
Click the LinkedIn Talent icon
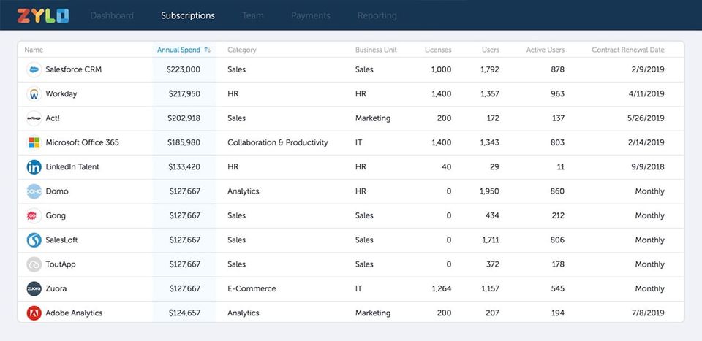(34, 167)
